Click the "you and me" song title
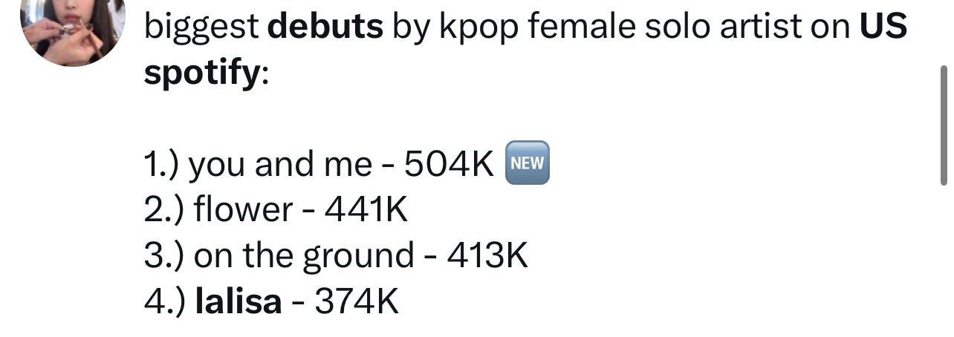 tap(279, 165)
